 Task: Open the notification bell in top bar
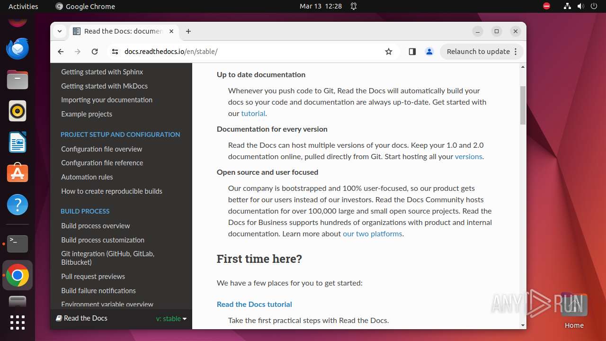353,6
